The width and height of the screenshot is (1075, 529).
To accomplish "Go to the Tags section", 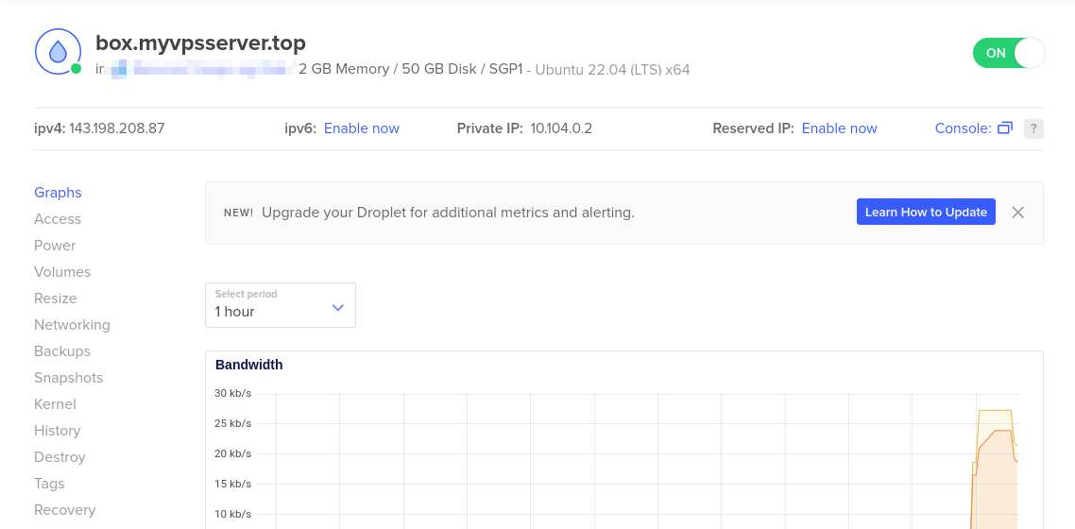I will 49,484.
